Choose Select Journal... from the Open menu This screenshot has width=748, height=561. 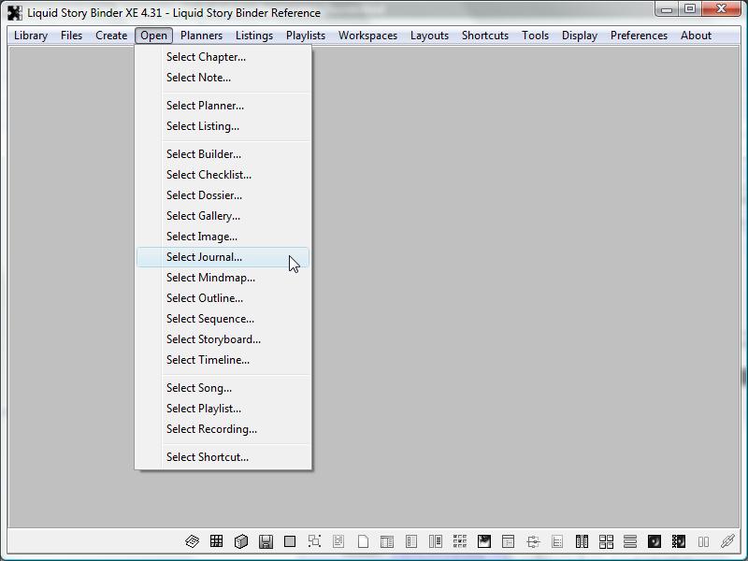tap(204, 257)
